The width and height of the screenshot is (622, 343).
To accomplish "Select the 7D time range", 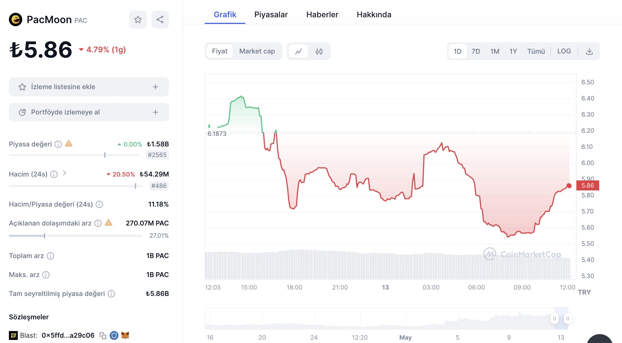I will coord(476,51).
